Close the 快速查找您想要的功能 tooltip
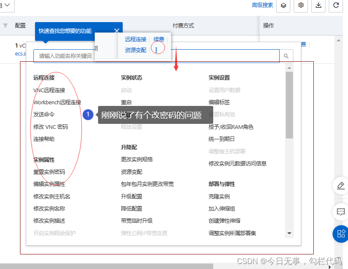The height and width of the screenshot is (269, 348). point(117,30)
